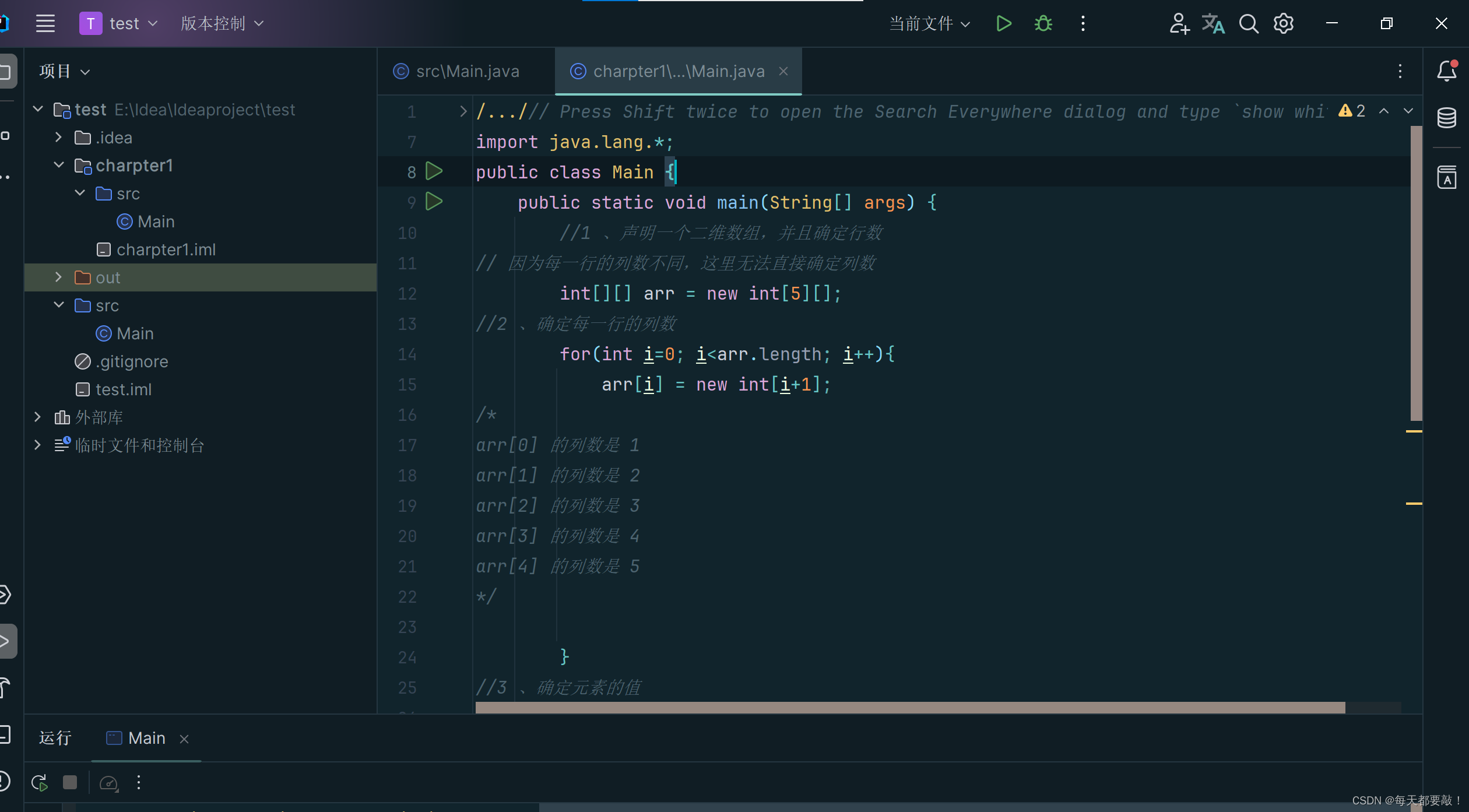1469x812 pixels.
Task: Click the editor horizontal scrollbar
Action: click(x=909, y=708)
